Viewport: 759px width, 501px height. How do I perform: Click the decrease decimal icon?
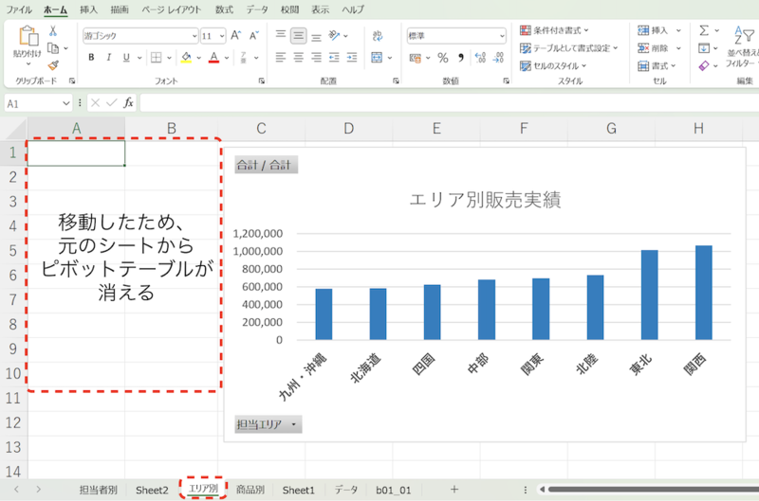tap(498, 58)
